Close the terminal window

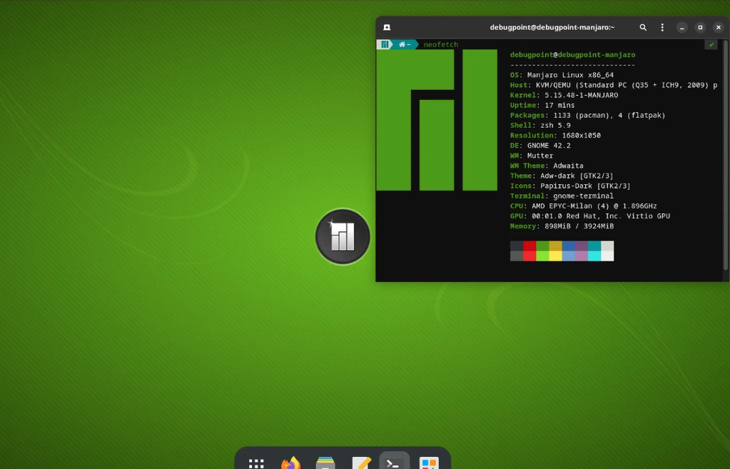click(718, 27)
